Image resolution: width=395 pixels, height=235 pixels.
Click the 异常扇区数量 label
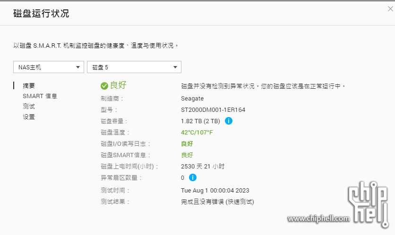[x=121, y=177]
